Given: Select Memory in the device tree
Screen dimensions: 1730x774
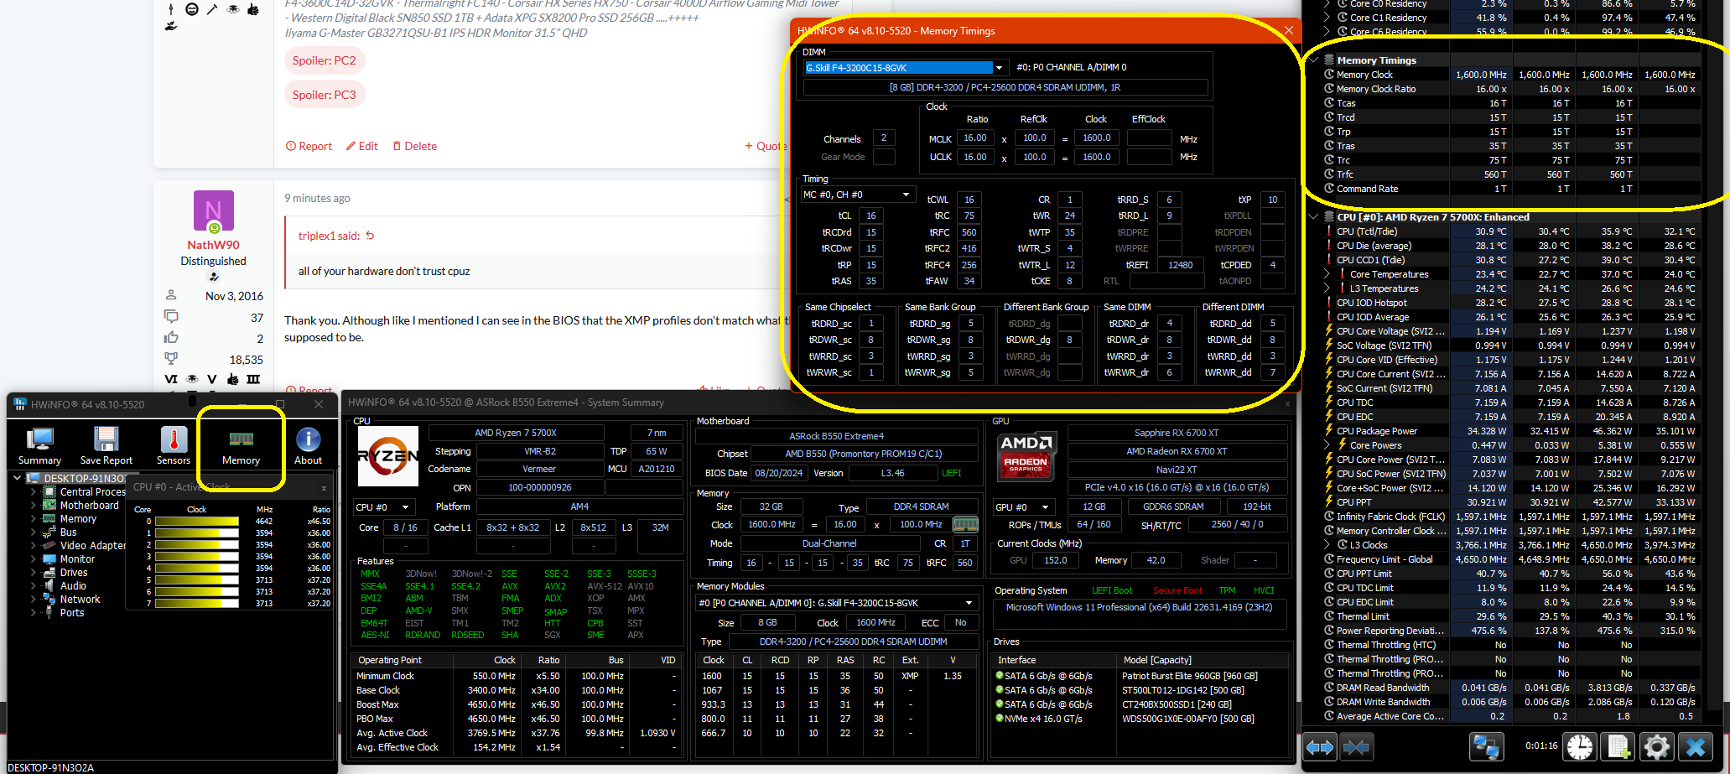Looking at the screenshot, I should point(78,519).
